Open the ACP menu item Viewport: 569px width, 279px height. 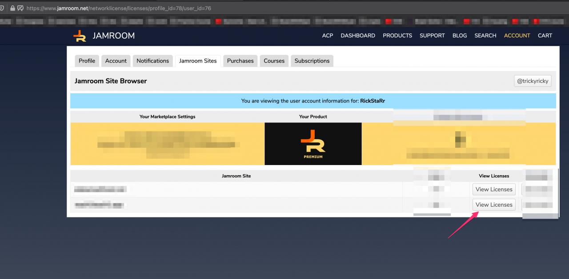328,35
